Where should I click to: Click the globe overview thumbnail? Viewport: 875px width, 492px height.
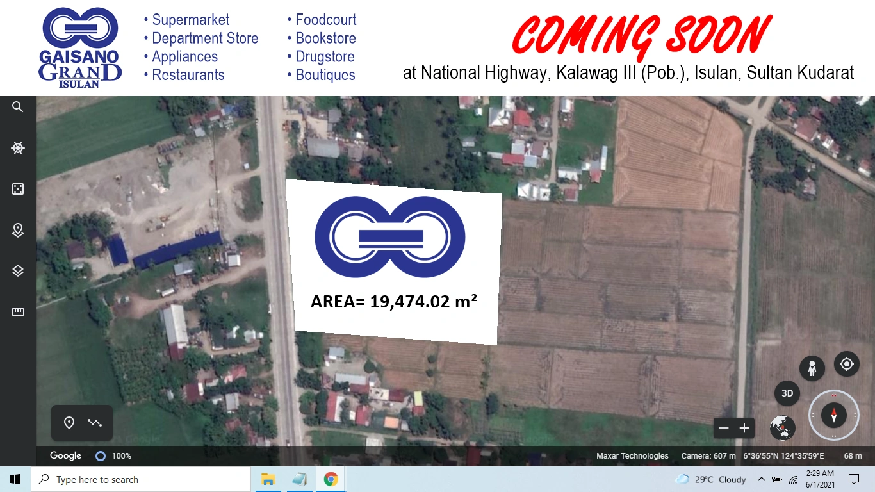pos(783,428)
